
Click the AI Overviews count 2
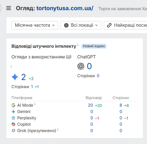click(23, 77)
